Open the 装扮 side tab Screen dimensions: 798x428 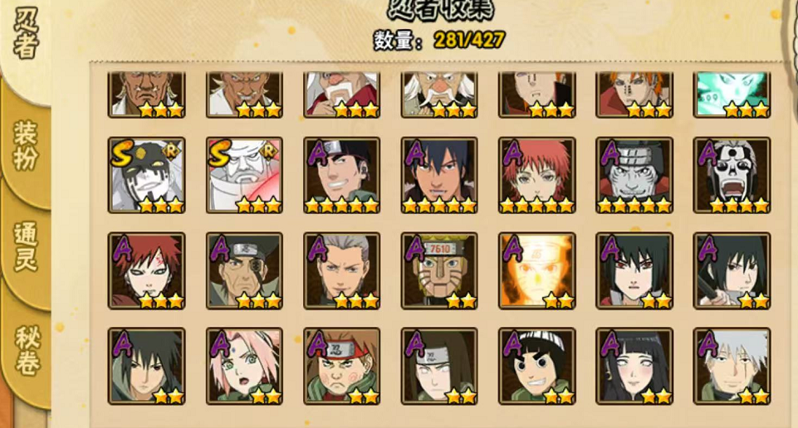[x=26, y=145]
